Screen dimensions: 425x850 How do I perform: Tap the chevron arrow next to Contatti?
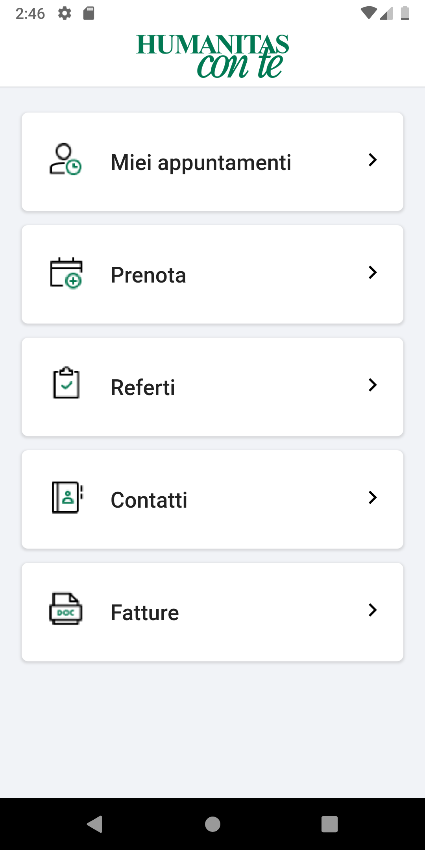coord(372,497)
